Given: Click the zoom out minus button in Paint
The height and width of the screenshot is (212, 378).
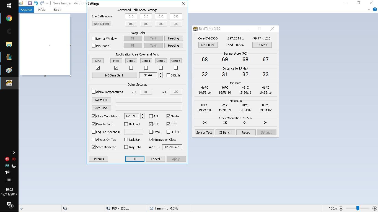Looking at the screenshot, I should tap(341, 208).
